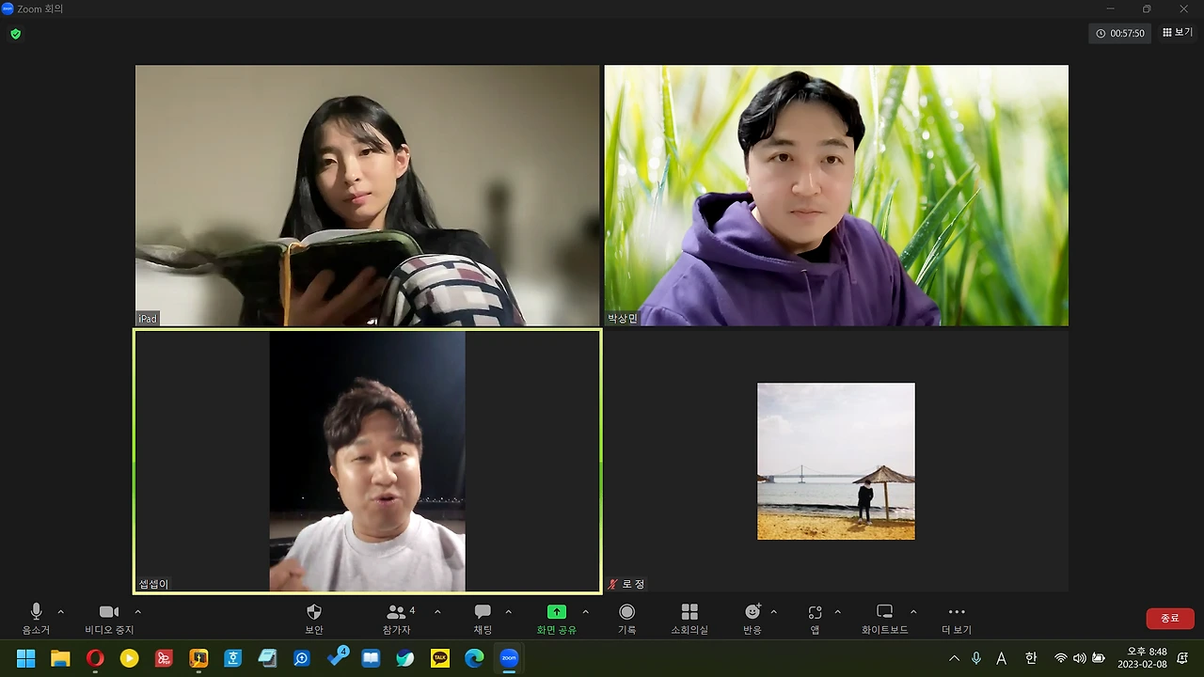The width and height of the screenshot is (1204, 677).
Task: Open KakaoTalk from the taskbar
Action: coord(440,658)
